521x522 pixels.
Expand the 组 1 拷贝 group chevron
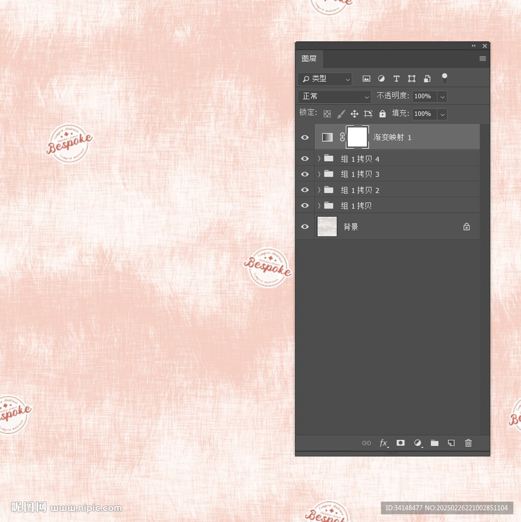coord(319,205)
